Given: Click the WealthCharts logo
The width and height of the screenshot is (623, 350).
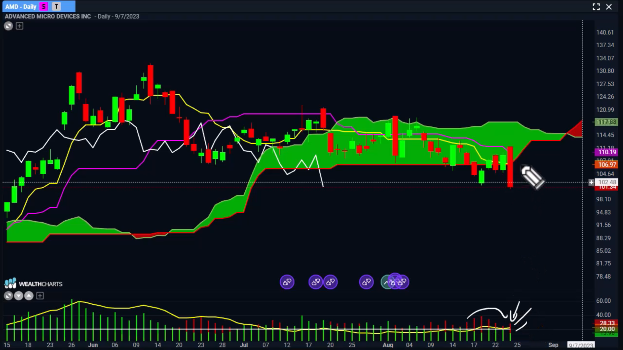Looking at the screenshot, I should point(33,284).
